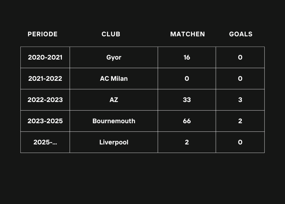Click the Liverpool club cell
The height and width of the screenshot is (204, 285).
click(x=114, y=142)
